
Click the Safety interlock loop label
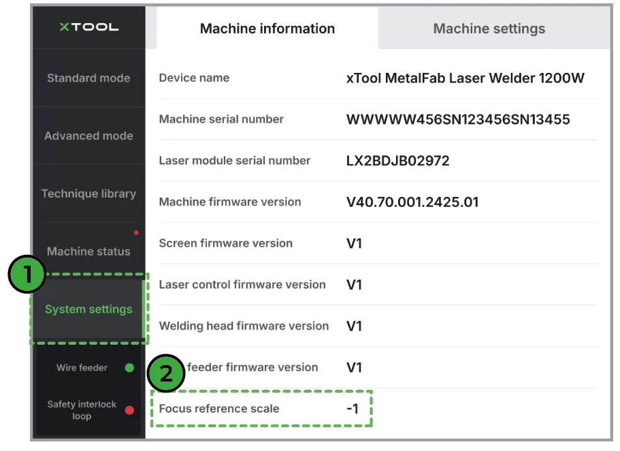[82, 410]
